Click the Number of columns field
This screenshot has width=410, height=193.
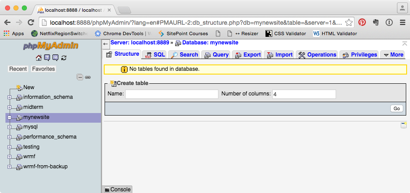coord(304,94)
